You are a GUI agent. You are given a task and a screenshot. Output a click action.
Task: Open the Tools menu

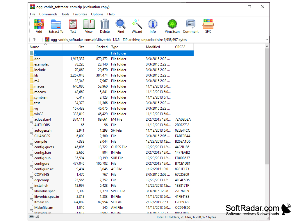click(65, 14)
